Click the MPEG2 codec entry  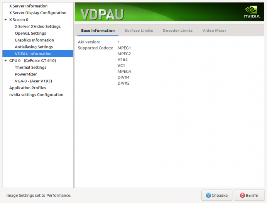point(124,54)
